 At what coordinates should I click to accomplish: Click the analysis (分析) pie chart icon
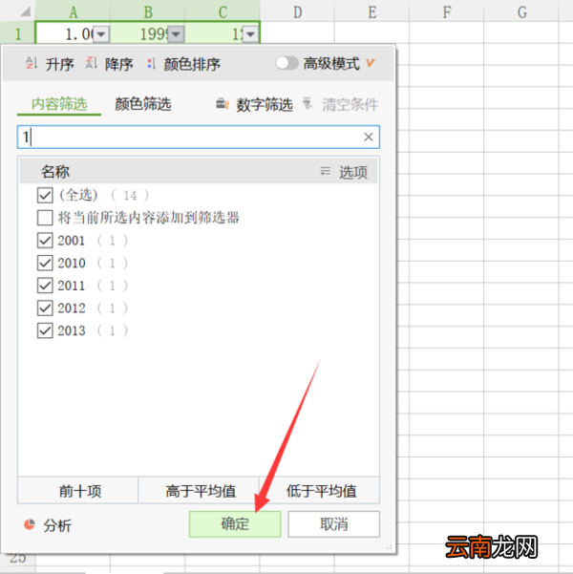[30, 524]
